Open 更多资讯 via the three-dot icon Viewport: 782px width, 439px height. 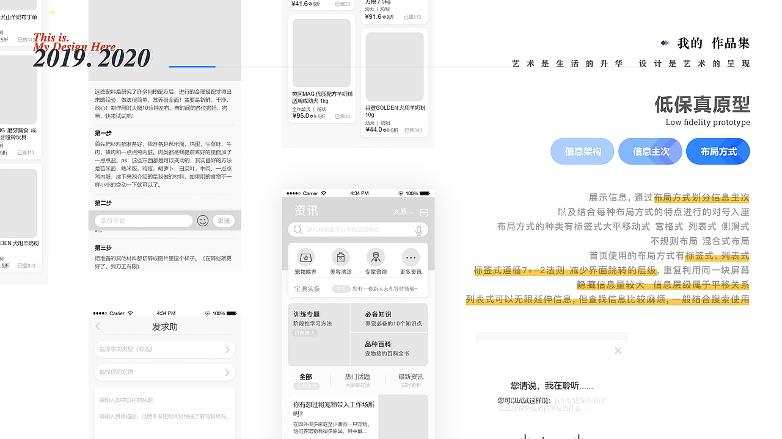pos(411,256)
